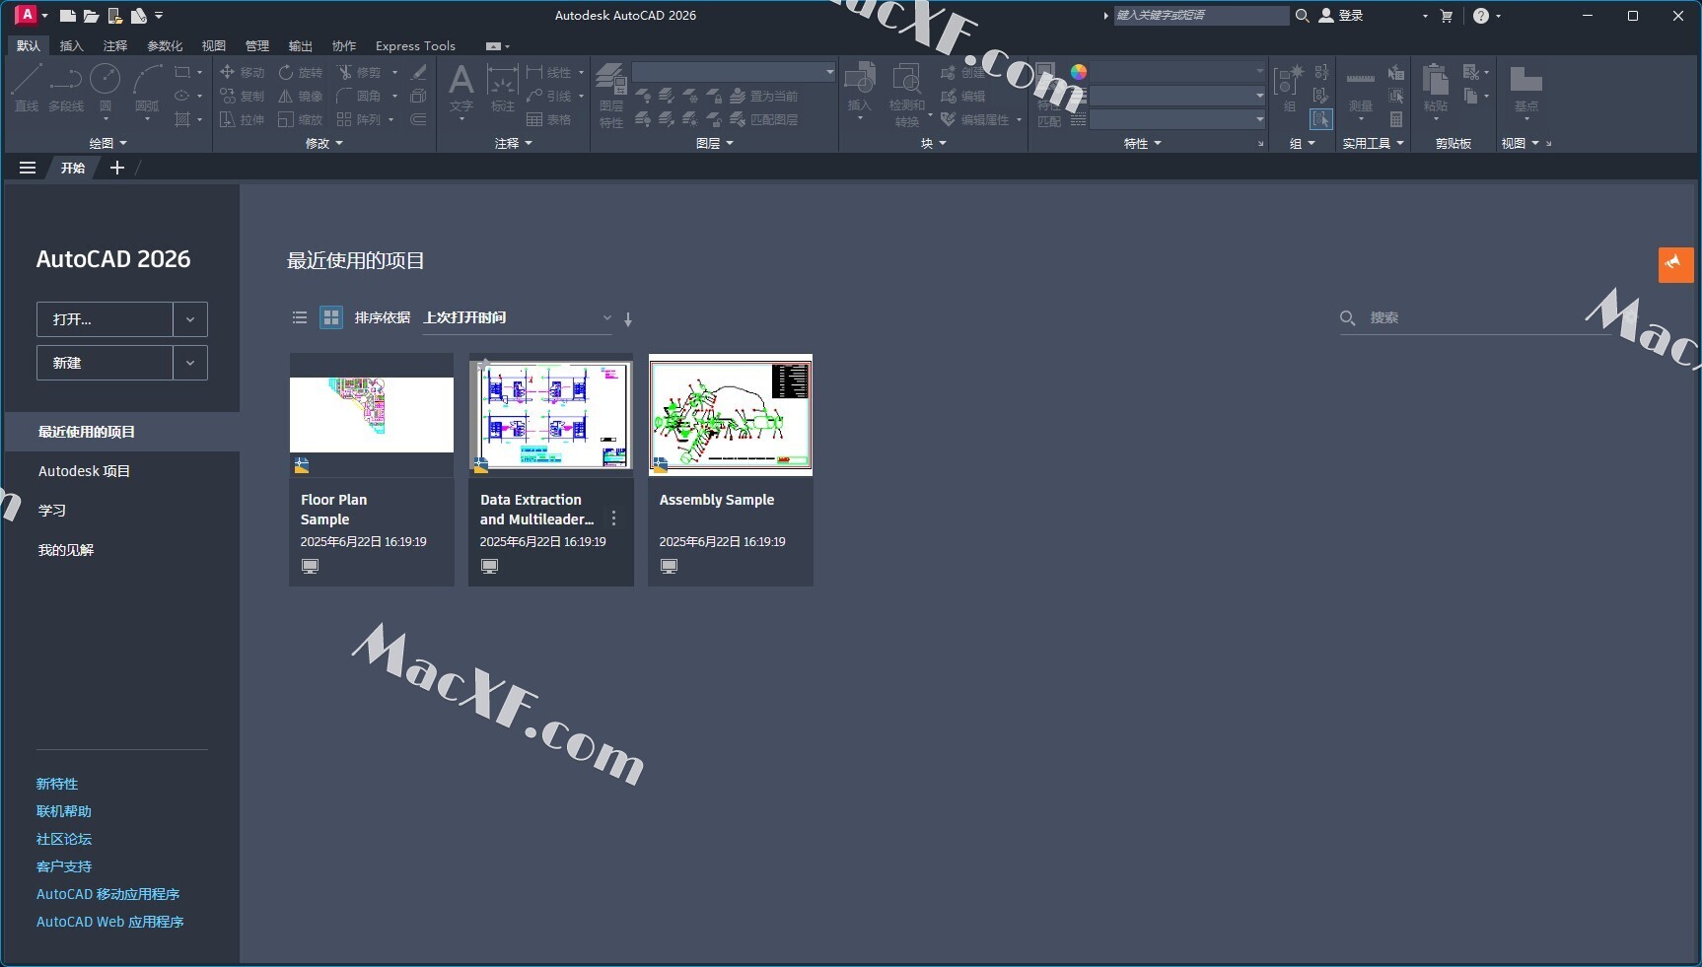Click the 打开... button
Image resolution: width=1702 pixels, height=967 pixels.
pyautogui.click(x=105, y=319)
